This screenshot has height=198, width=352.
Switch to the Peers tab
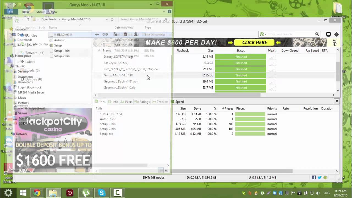click(126, 102)
